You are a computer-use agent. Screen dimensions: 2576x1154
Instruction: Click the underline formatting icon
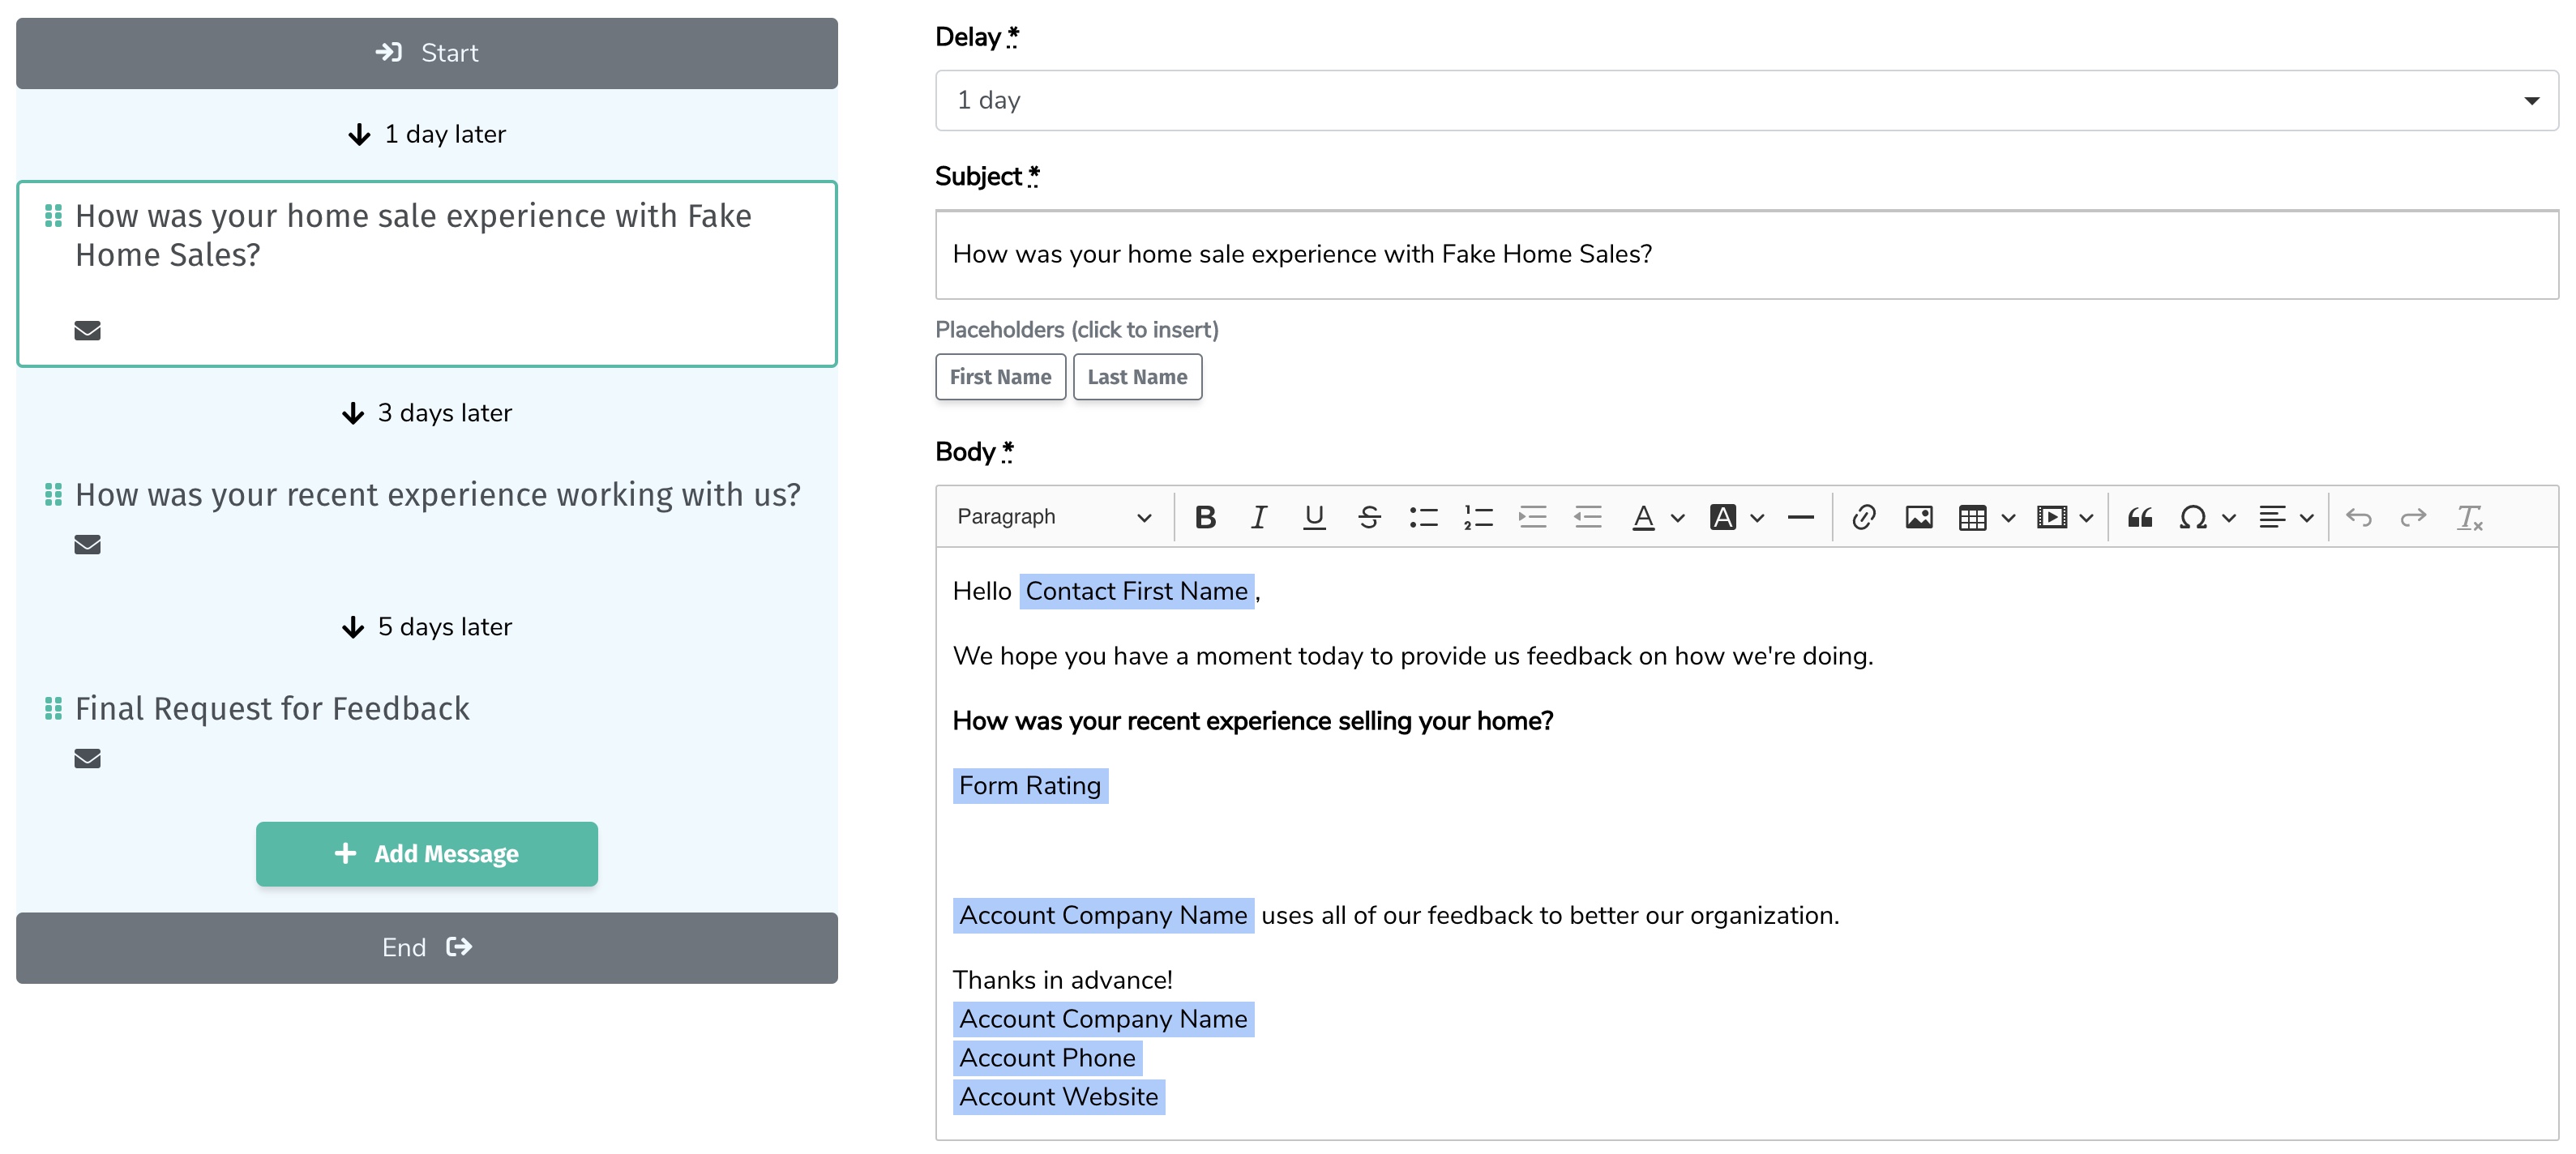coord(1314,517)
